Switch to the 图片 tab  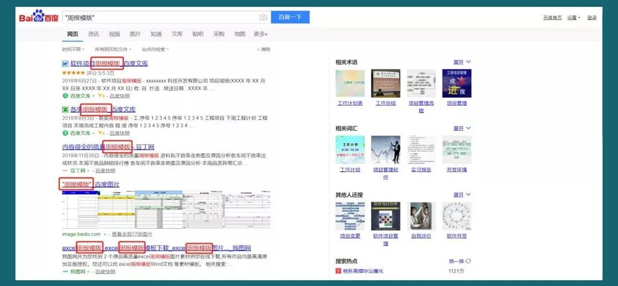[x=135, y=34]
